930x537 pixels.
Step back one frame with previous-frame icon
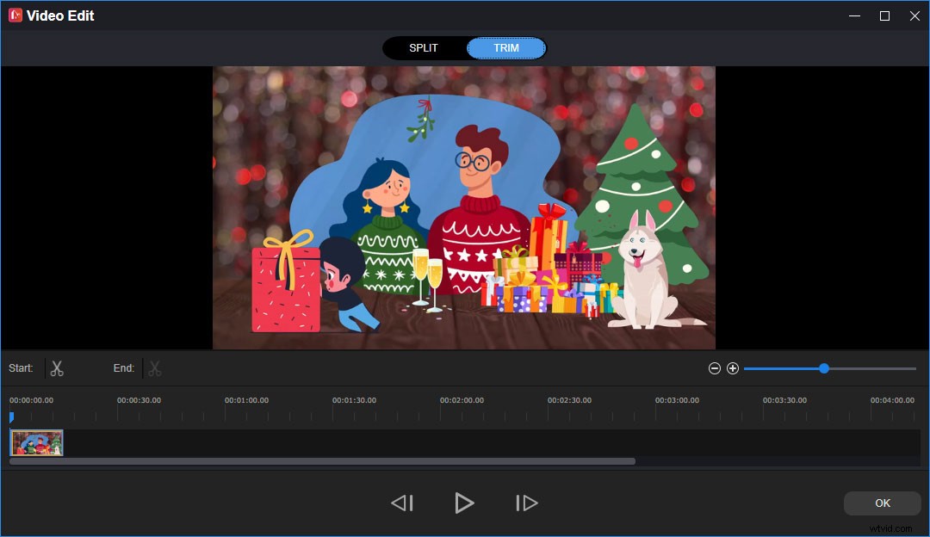point(402,503)
